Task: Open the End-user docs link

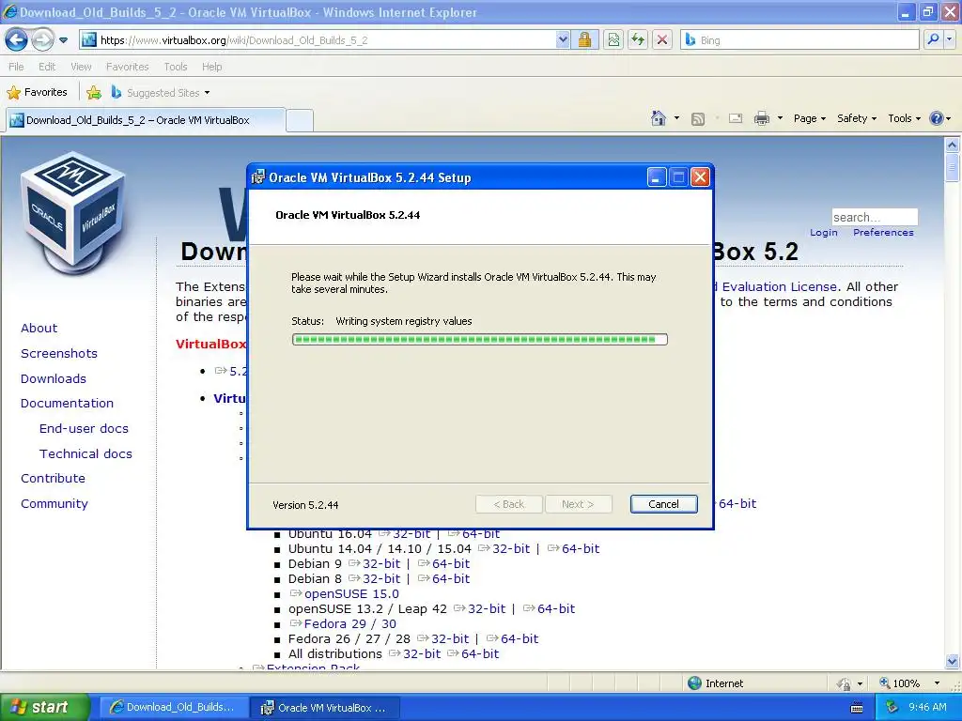Action: pyautogui.click(x=84, y=428)
